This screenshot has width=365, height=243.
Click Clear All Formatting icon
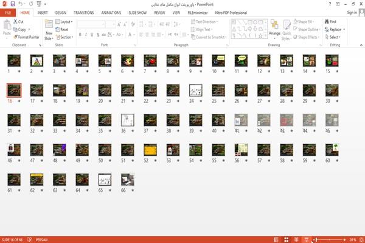[133, 24]
